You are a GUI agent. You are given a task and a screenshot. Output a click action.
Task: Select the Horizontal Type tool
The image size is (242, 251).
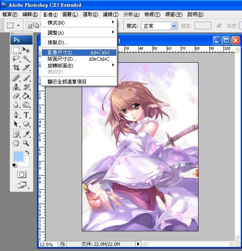26,115
